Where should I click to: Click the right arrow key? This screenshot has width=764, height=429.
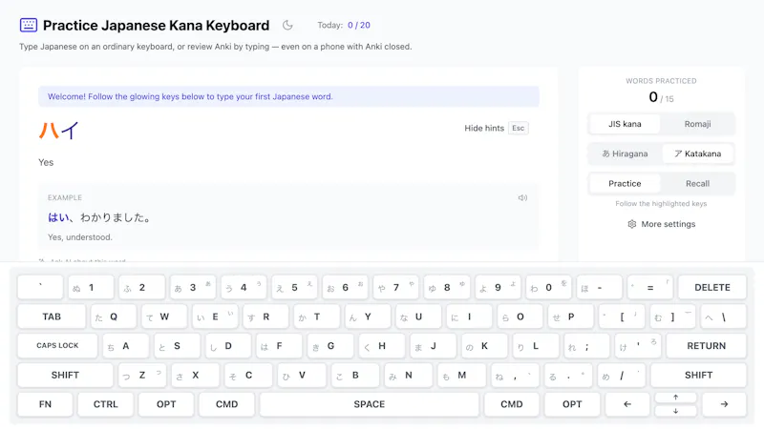tap(724, 403)
